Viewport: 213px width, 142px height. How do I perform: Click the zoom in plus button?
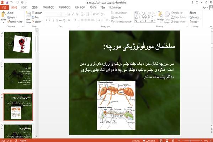[x=201, y=141]
